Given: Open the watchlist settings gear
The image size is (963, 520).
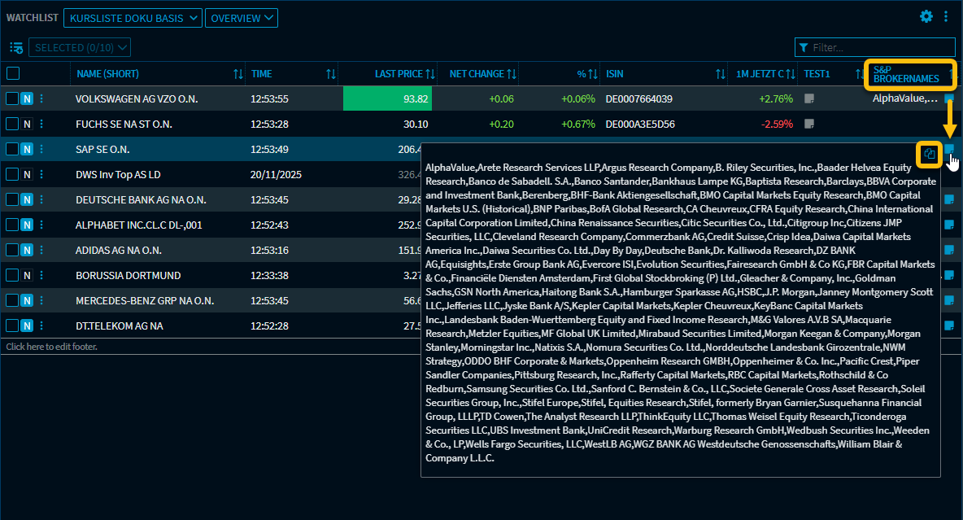Looking at the screenshot, I should coord(926,16).
